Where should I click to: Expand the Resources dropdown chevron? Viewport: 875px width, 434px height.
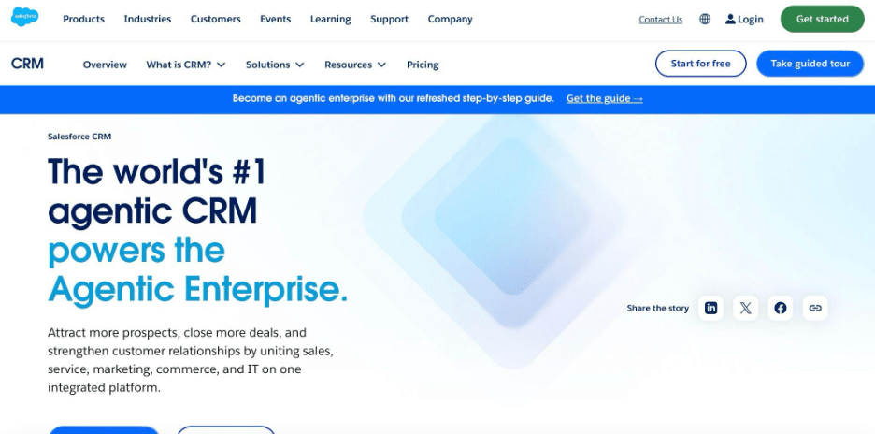[x=381, y=65]
